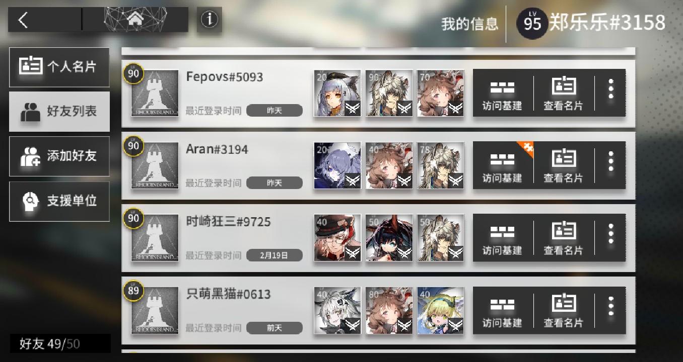Open 只萌黑猫#0613's profile avatar icon
The width and height of the screenshot is (683, 362).
click(x=155, y=311)
